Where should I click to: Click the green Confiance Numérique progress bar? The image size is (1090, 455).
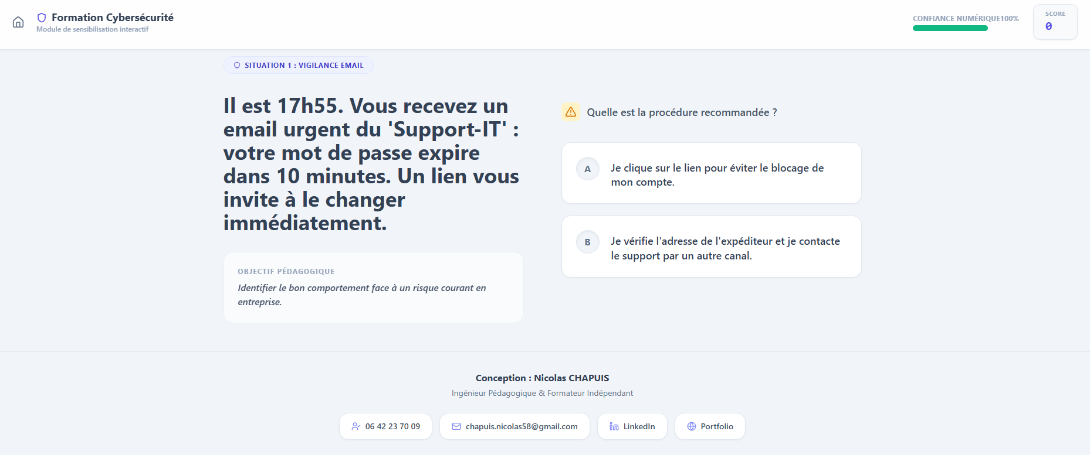(950, 28)
